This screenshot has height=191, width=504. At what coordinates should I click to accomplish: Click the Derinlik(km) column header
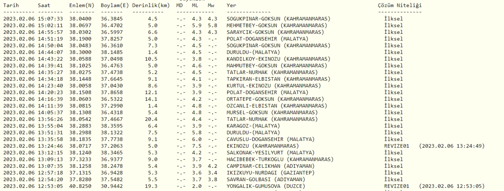click(151, 6)
